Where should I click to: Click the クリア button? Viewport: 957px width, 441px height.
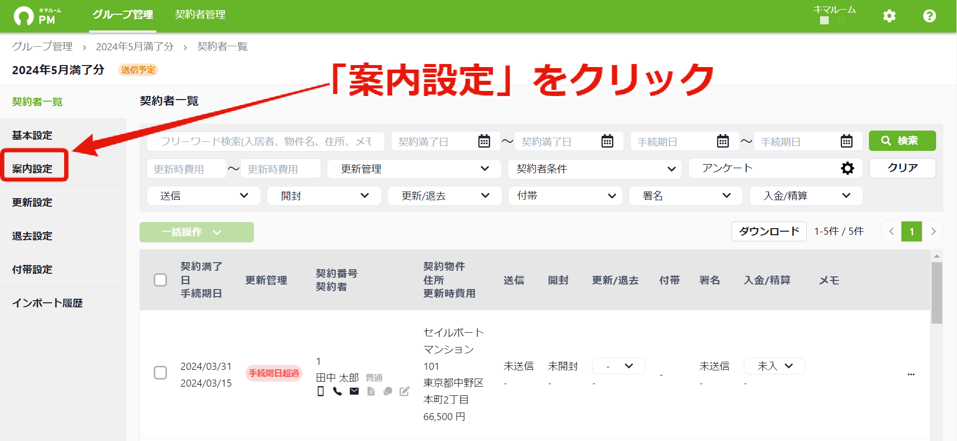[x=902, y=168]
